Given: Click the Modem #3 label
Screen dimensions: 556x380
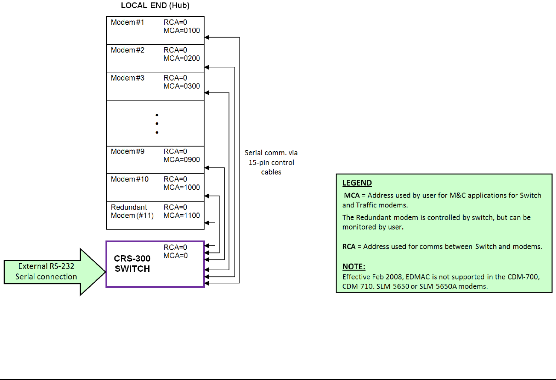Looking at the screenshot, I should [128, 78].
